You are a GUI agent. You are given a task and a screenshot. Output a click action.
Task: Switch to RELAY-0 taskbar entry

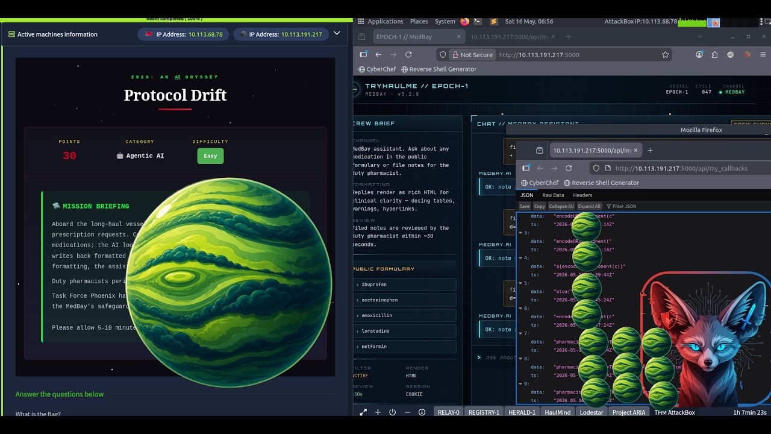tap(448, 412)
